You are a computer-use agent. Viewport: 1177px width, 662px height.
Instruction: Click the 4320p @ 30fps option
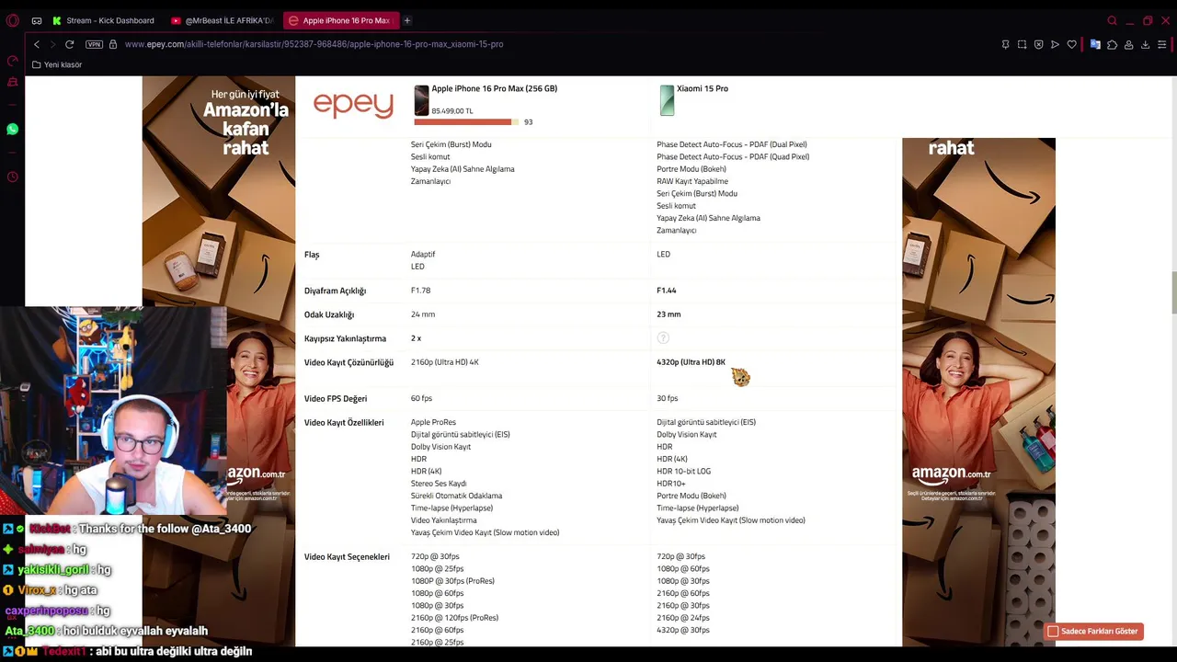[682, 630]
